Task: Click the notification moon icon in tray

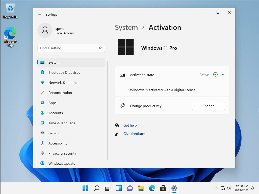Action: (x=252, y=188)
